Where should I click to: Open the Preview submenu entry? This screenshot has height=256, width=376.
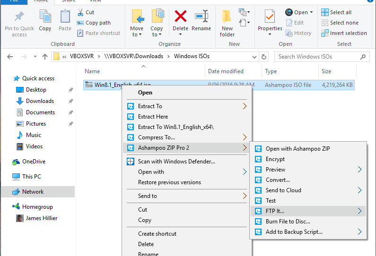[x=308, y=170]
